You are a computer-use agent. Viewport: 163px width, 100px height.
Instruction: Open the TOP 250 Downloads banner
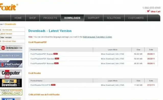pos(11,83)
